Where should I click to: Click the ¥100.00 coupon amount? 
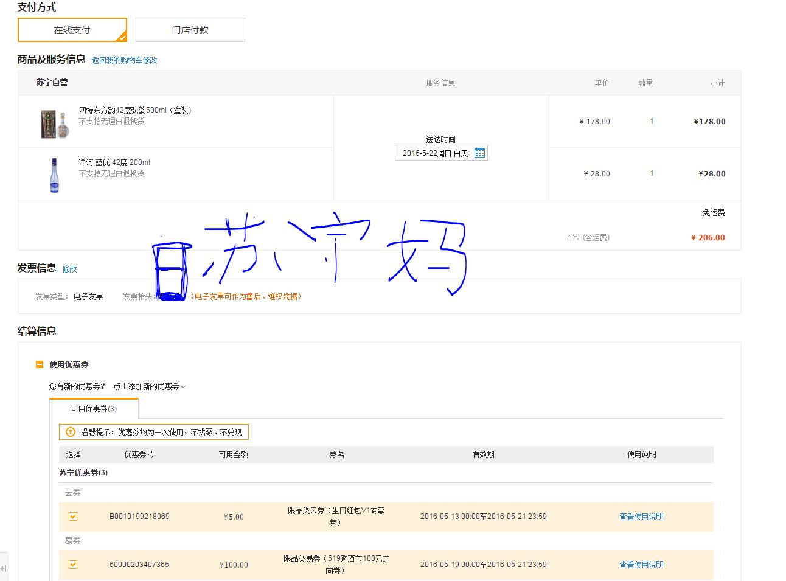pos(234,565)
